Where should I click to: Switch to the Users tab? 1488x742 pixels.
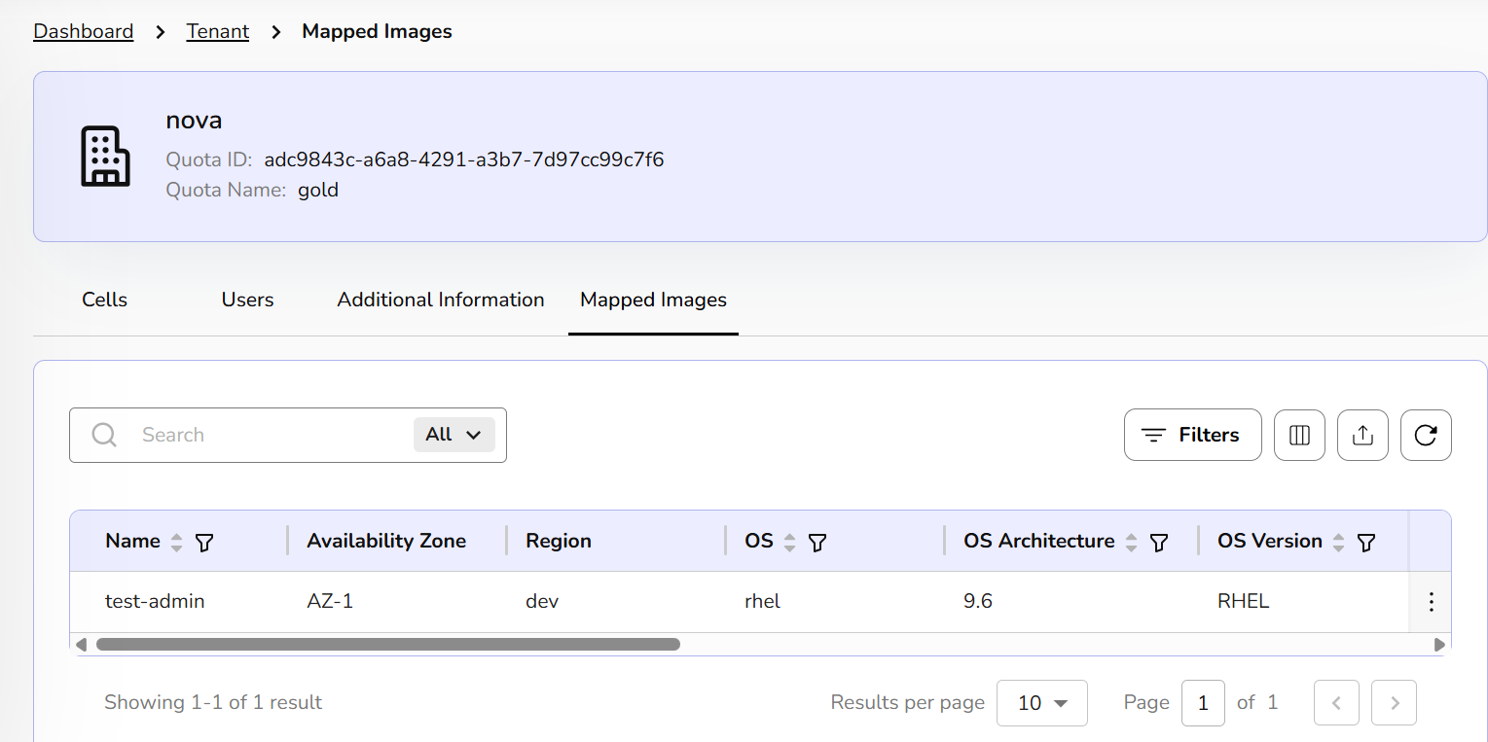click(247, 300)
